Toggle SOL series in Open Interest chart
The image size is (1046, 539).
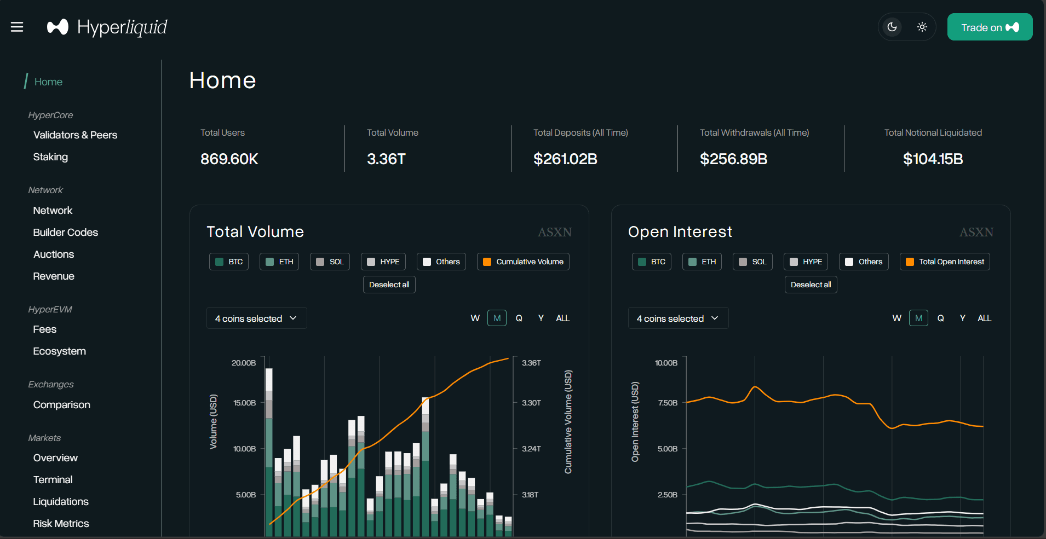point(752,262)
